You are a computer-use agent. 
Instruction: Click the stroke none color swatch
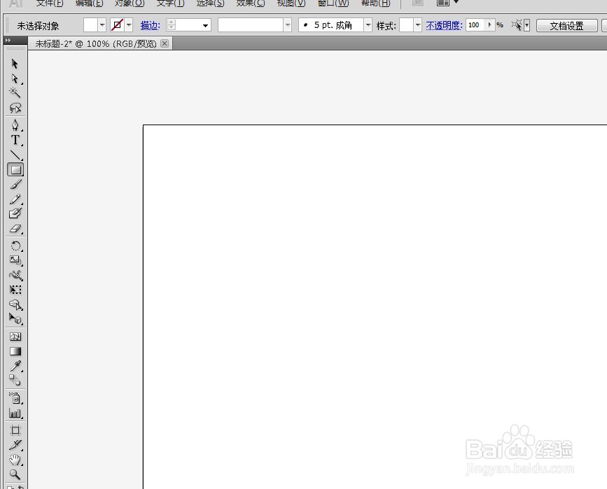coord(118,25)
